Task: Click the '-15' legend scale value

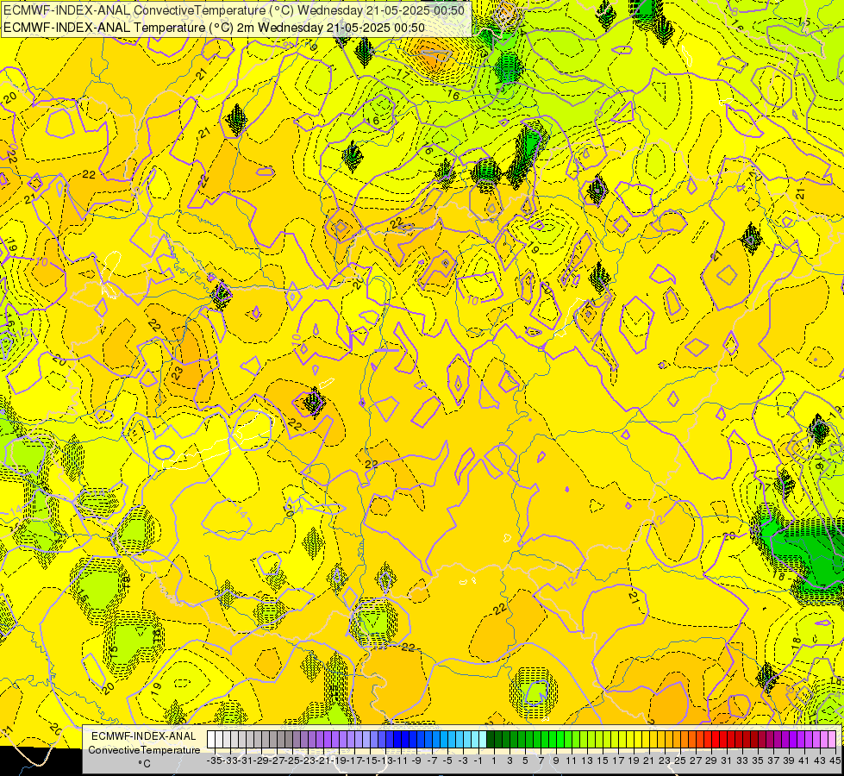Action: [x=371, y=761]
